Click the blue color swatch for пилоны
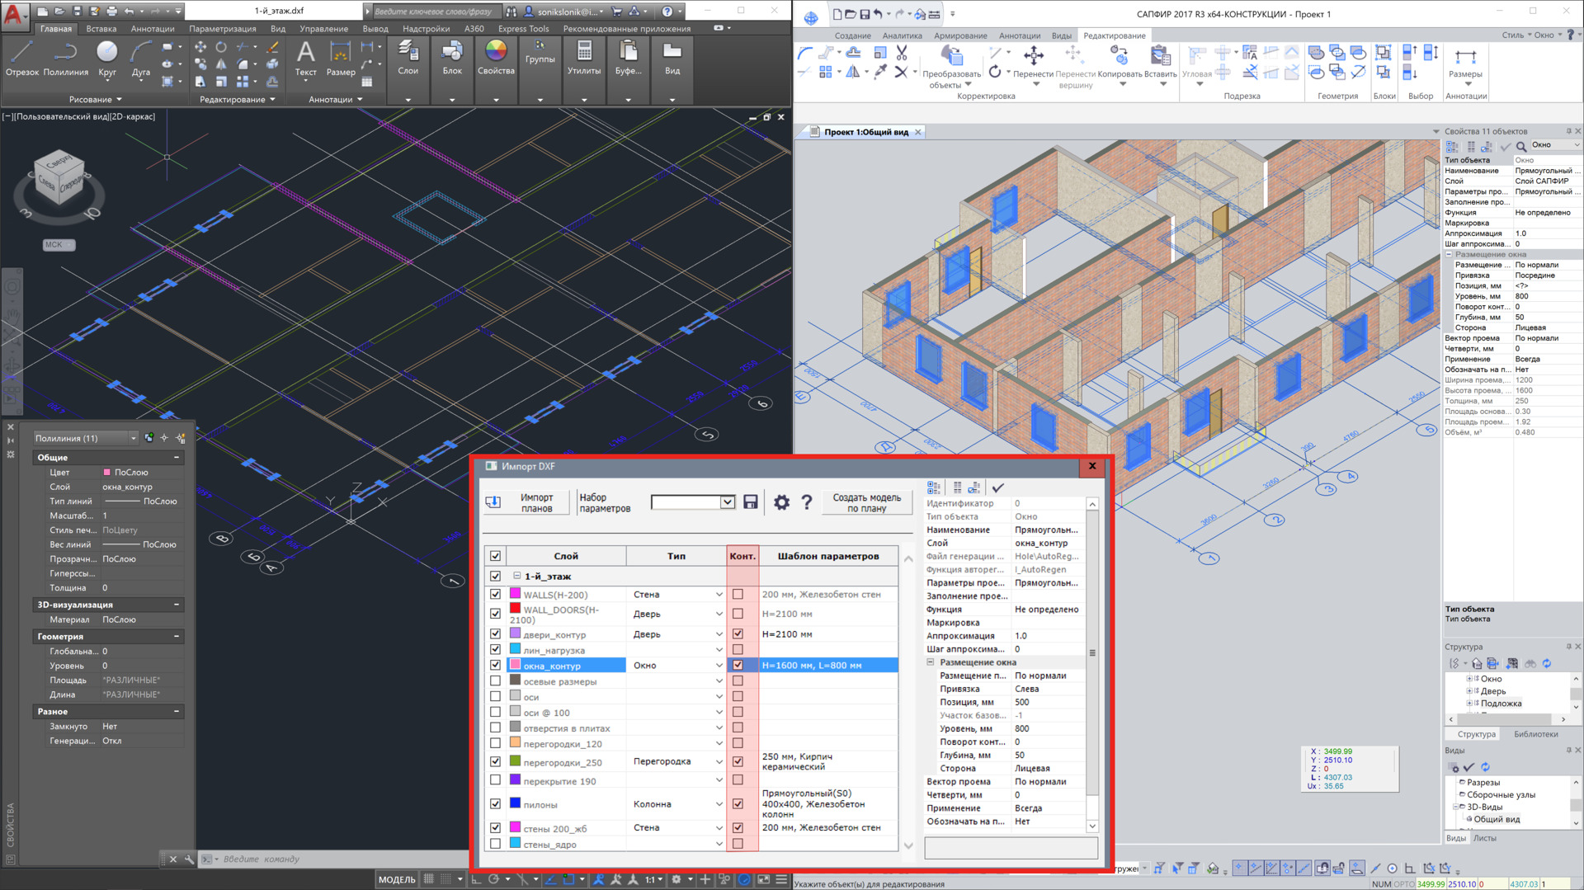Screen dimensions: 1584x890 [515, 803]
